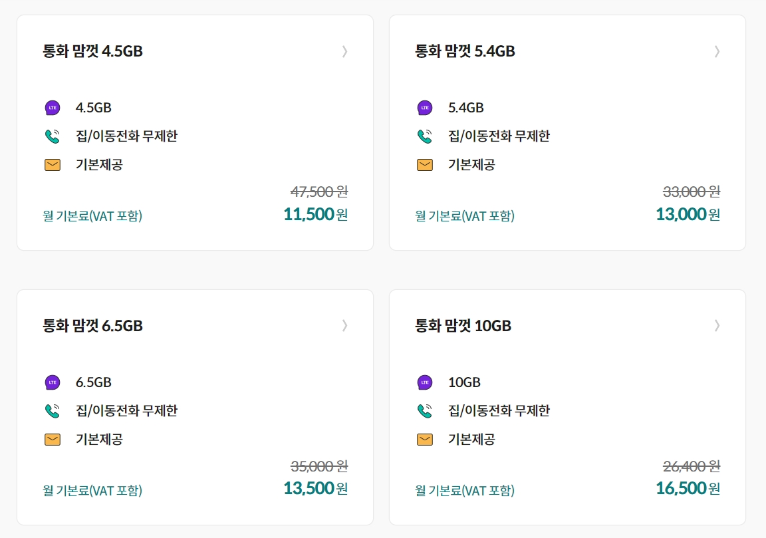
Task: Click the 16,500원 discounted price
Action: point(688,489)
